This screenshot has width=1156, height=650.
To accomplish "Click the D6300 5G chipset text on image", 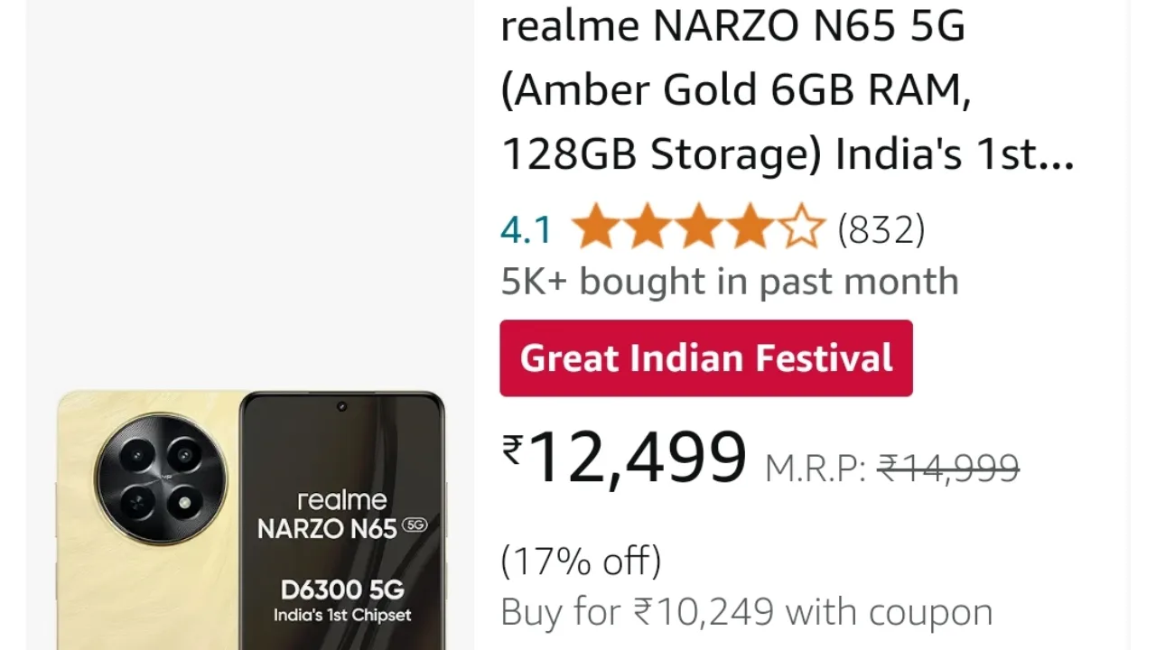I will click(342, 590).
